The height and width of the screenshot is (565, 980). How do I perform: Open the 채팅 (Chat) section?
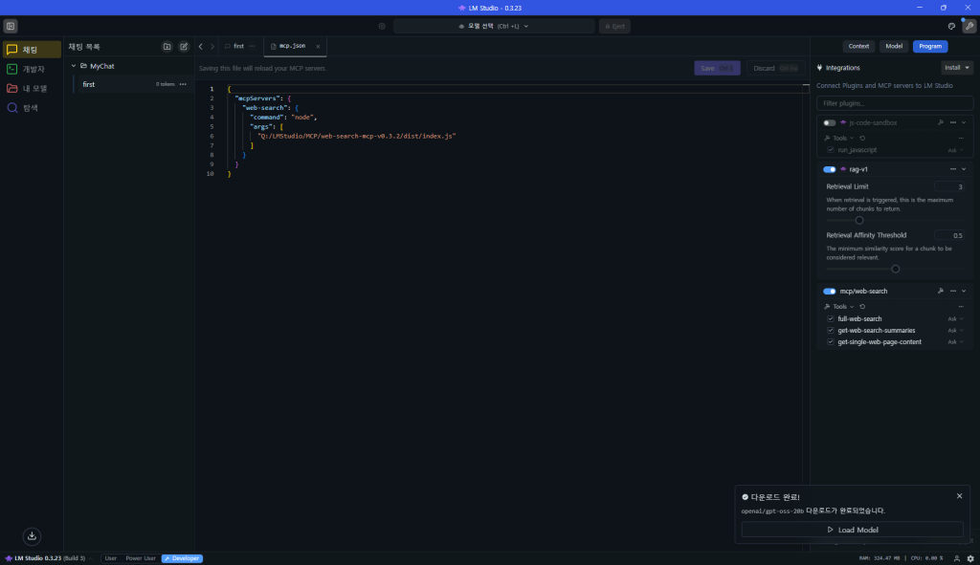coord(32,50)
